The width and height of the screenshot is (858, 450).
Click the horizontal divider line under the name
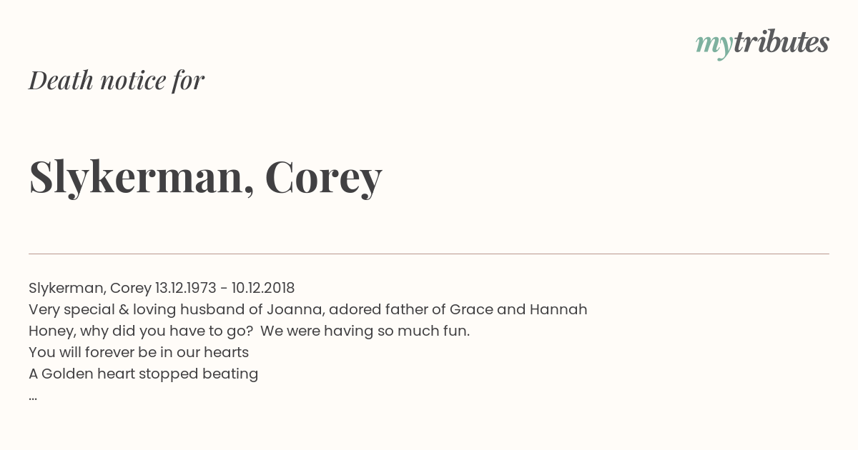[429, 254]
